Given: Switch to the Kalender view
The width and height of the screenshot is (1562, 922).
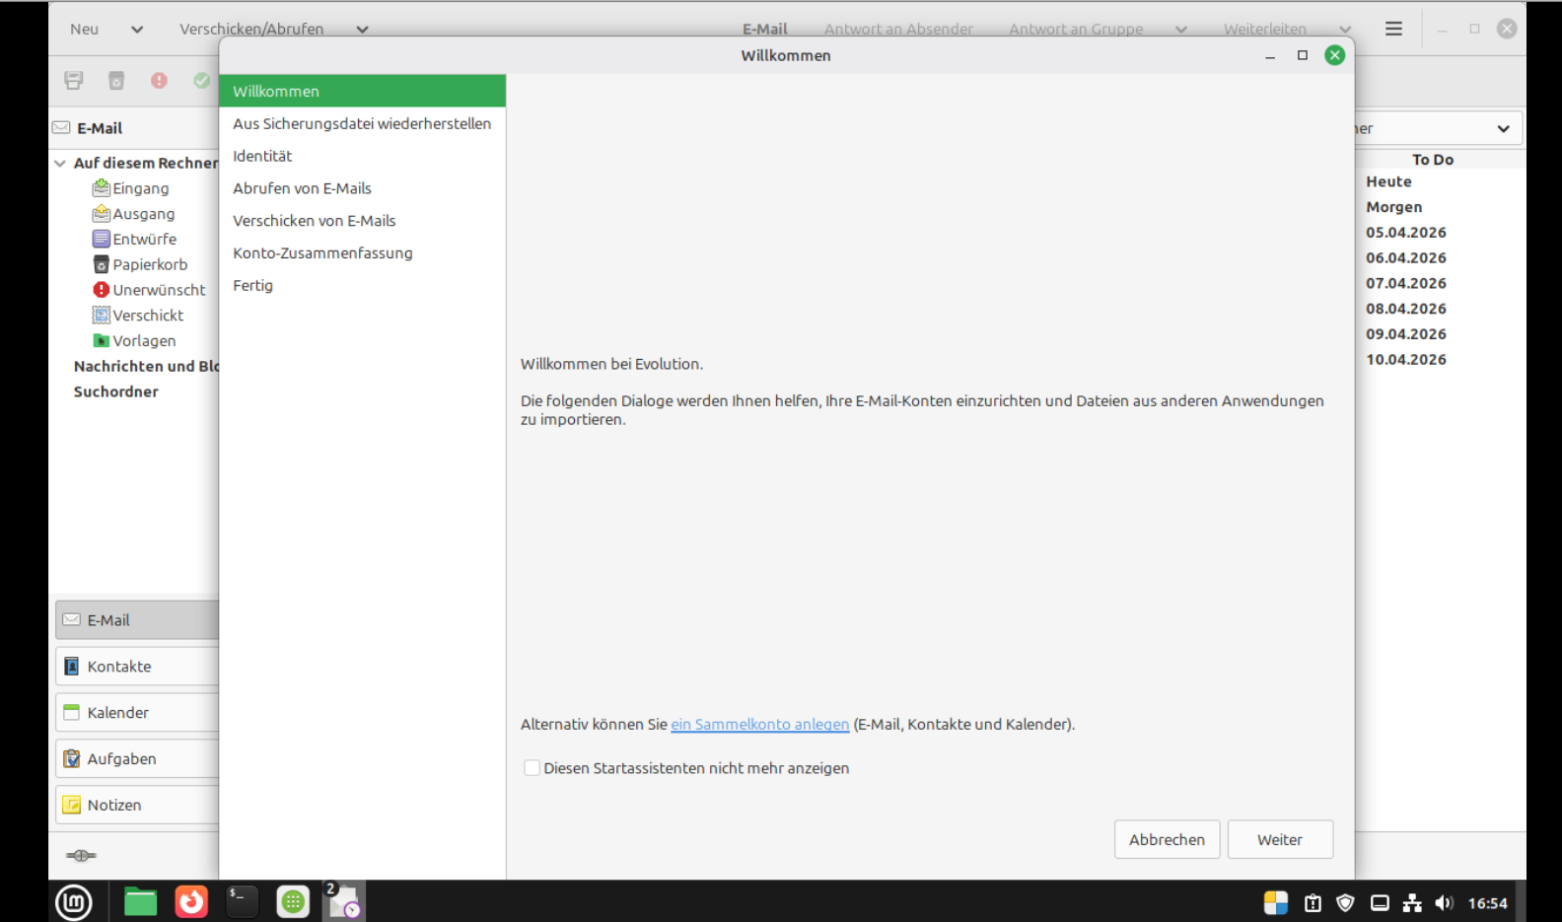Looking at the screenshot, I should (x=117, y=712).
